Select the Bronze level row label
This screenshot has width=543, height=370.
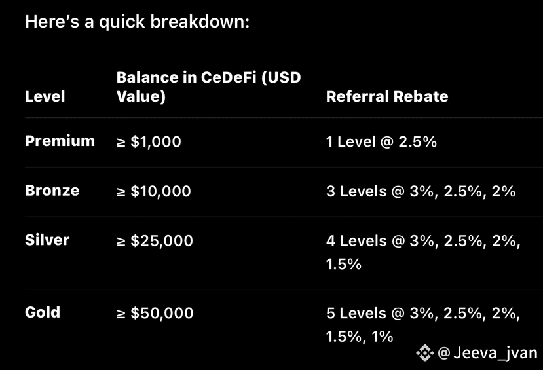click(x=52, y=191)
